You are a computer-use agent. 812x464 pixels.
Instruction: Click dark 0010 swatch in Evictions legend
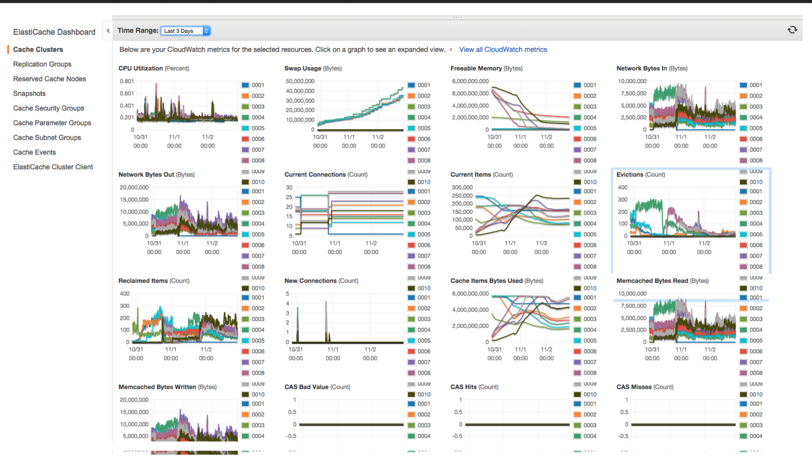point(743,288)
